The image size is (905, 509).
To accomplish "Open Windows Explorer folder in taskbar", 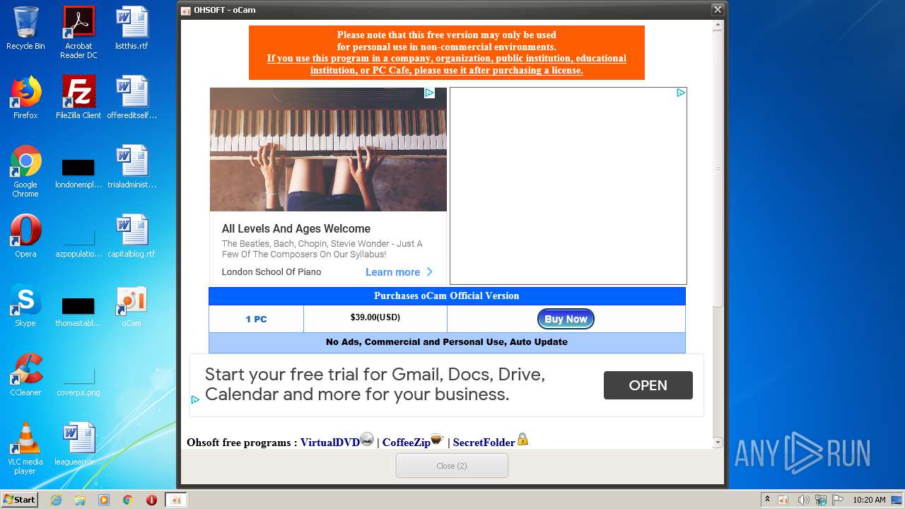I will tap(80, 500).
